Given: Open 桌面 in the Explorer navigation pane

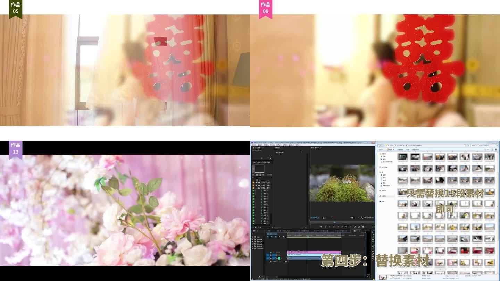Looking at the screenshot, I should tap(384, 159).
